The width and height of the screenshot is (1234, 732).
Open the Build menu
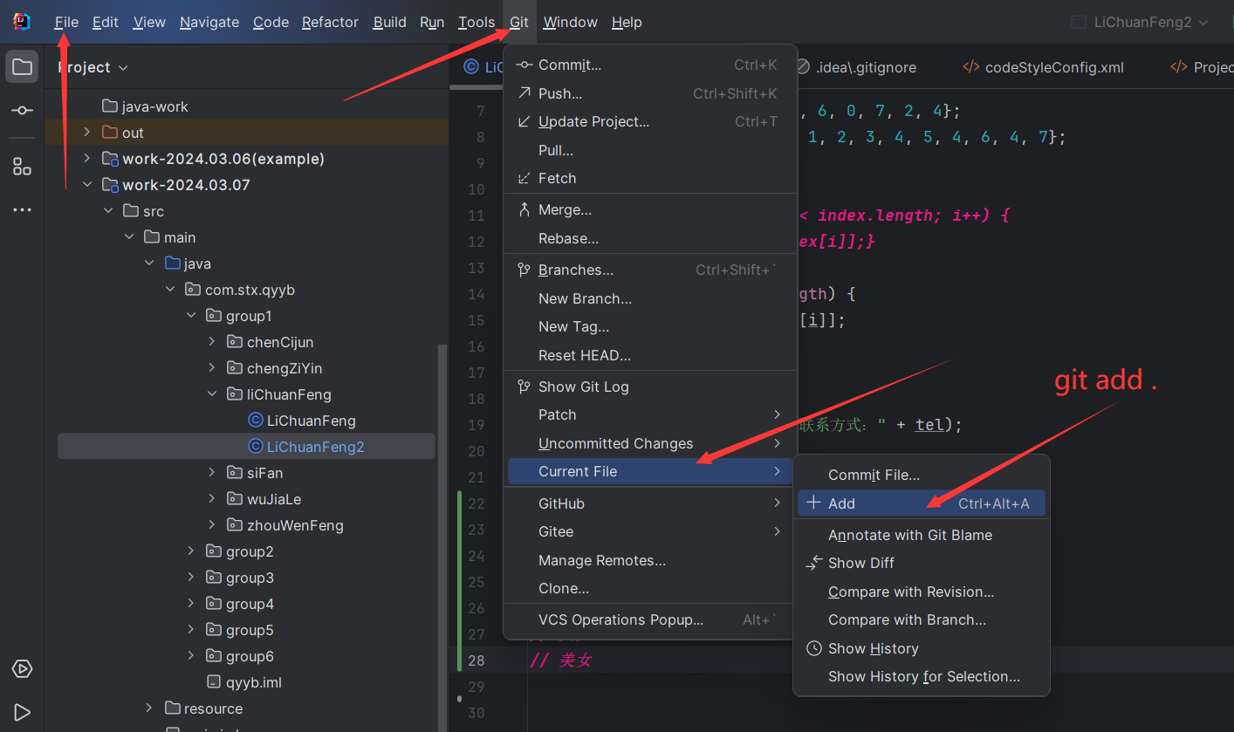pyautogui.click(x=389, y=22)
